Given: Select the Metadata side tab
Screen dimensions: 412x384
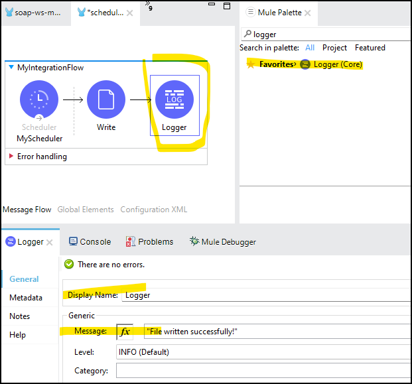Looking at the screenshot, I should pyautogui.click(x=26, y=298).
